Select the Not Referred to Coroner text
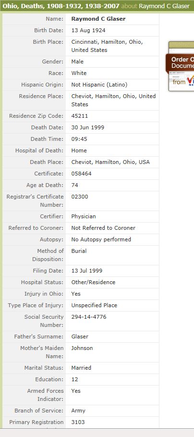Screen dimensions: 194x437 click(103, 228)
